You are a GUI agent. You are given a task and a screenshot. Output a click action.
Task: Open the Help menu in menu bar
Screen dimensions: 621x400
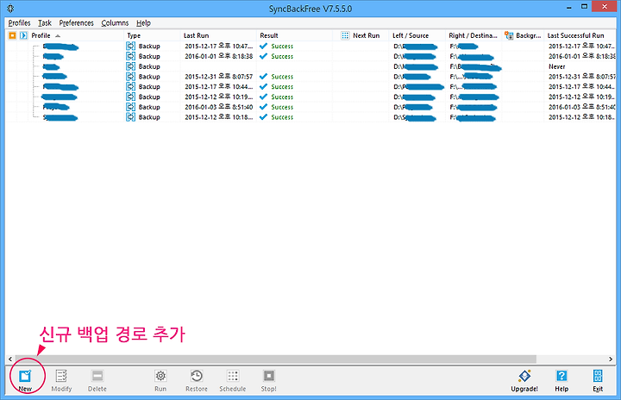click(143, 23)
